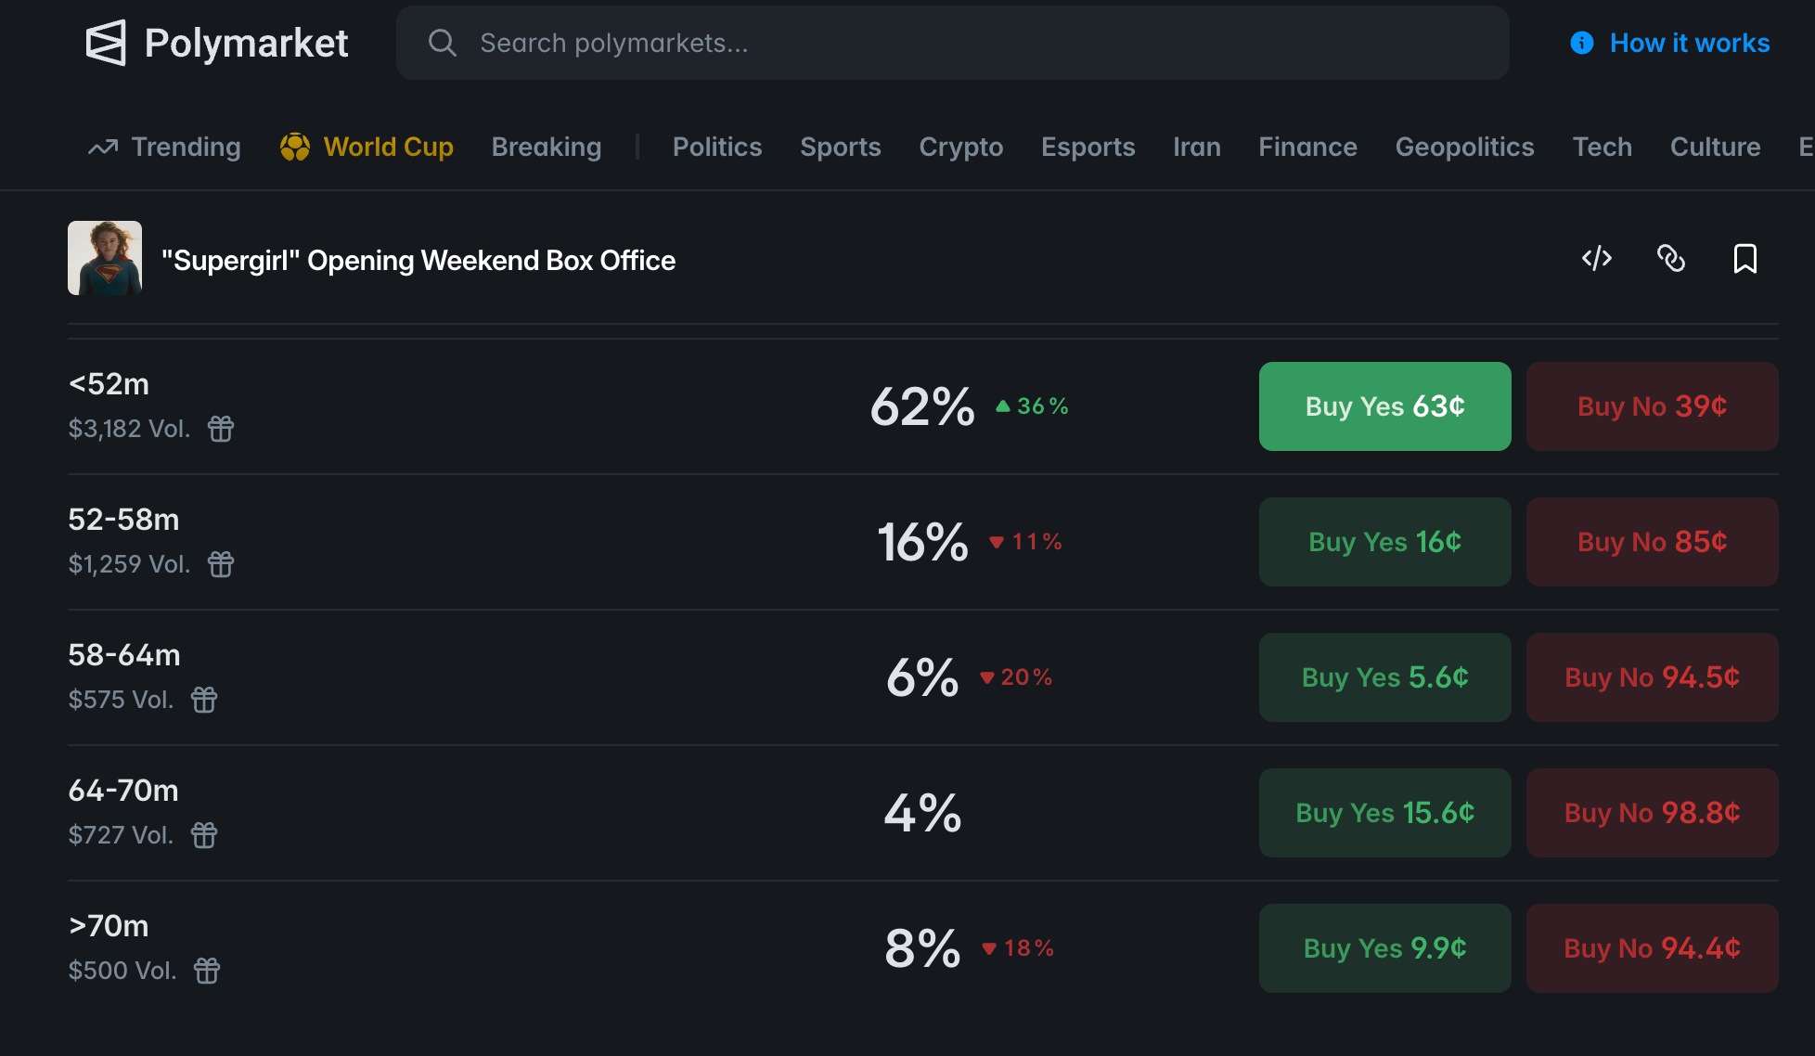Click the Polymarket logo icon
1815x1056 pixels.
point(106,43)
